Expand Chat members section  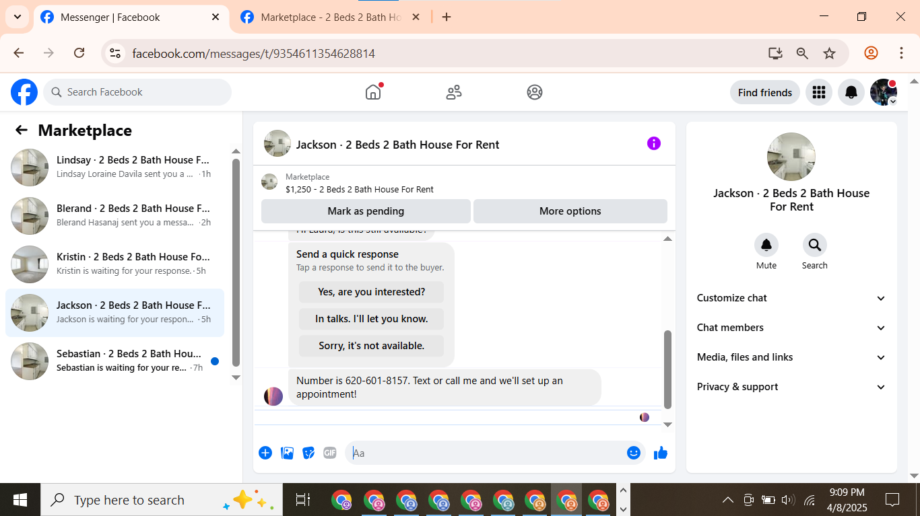tap(791, 328)
